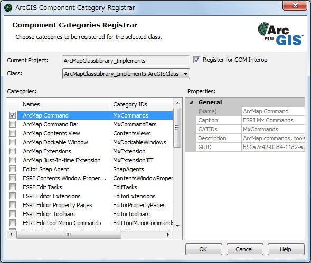Sort by the Names column header
This screenshot has height=263, width=311.
64,104
